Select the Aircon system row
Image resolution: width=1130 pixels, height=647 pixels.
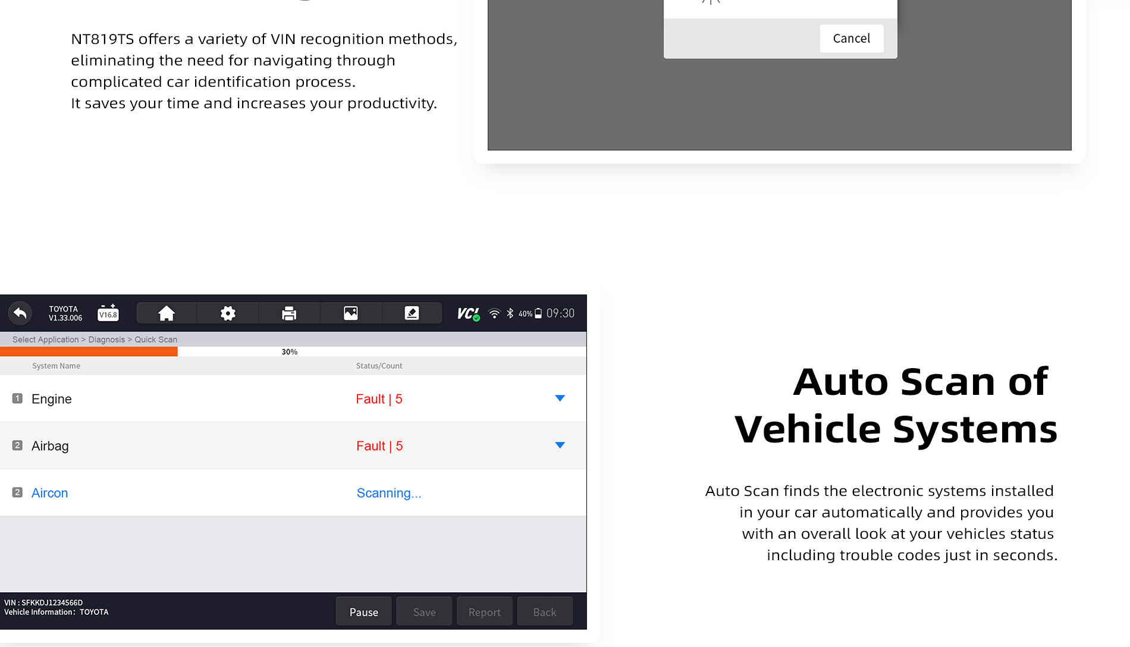click(x=50, y=493)
